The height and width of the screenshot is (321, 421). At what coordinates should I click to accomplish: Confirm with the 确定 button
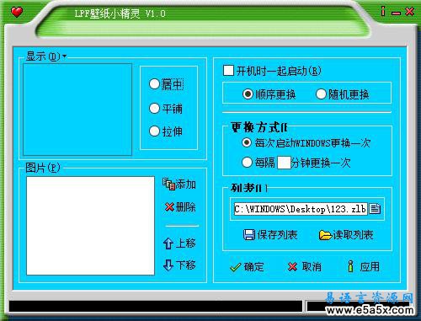(247, 267)
